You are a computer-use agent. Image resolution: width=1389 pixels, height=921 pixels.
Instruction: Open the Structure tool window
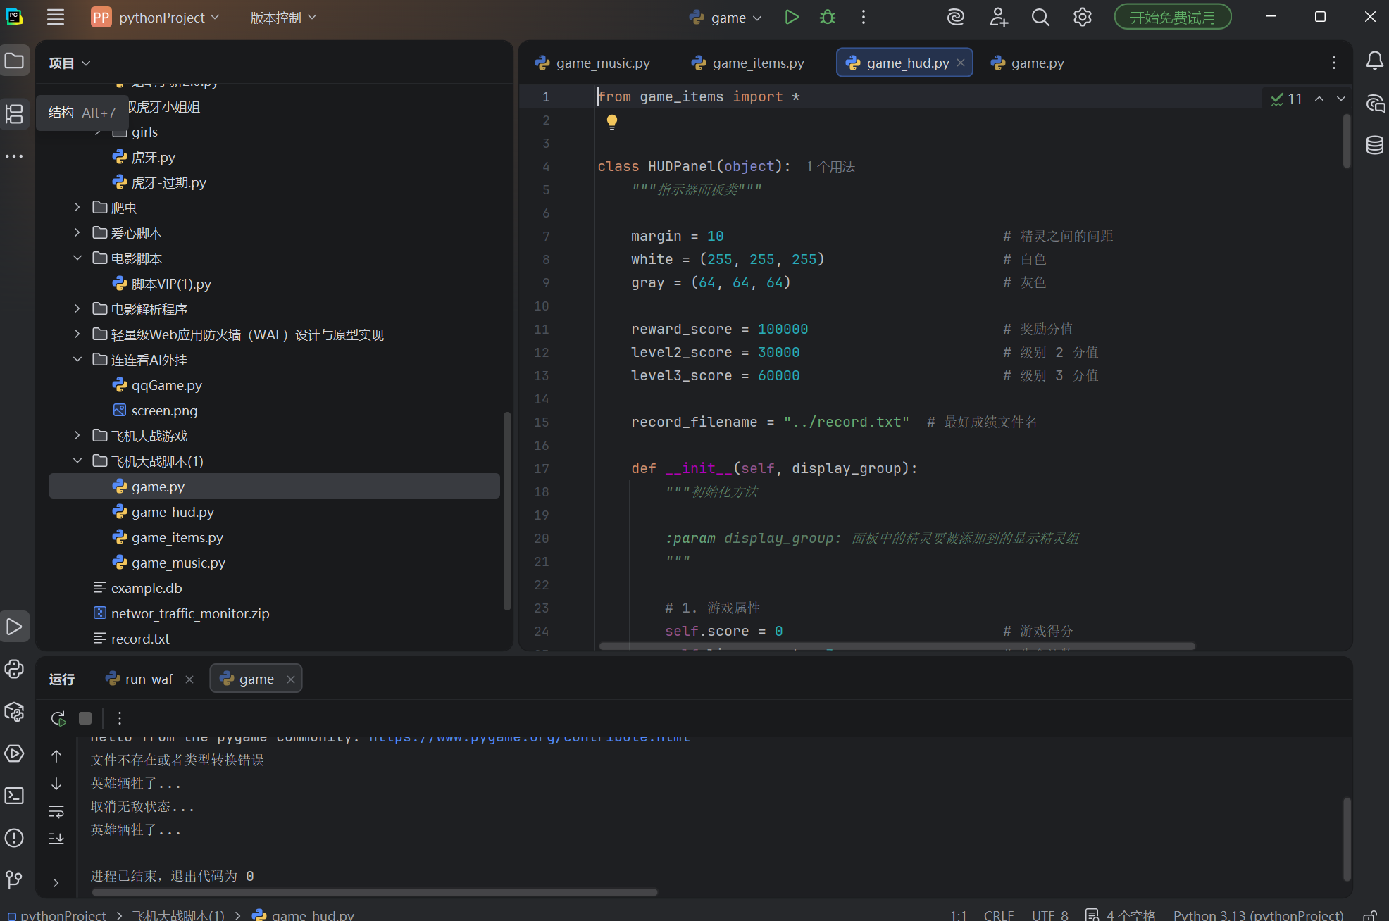(15, 114)
